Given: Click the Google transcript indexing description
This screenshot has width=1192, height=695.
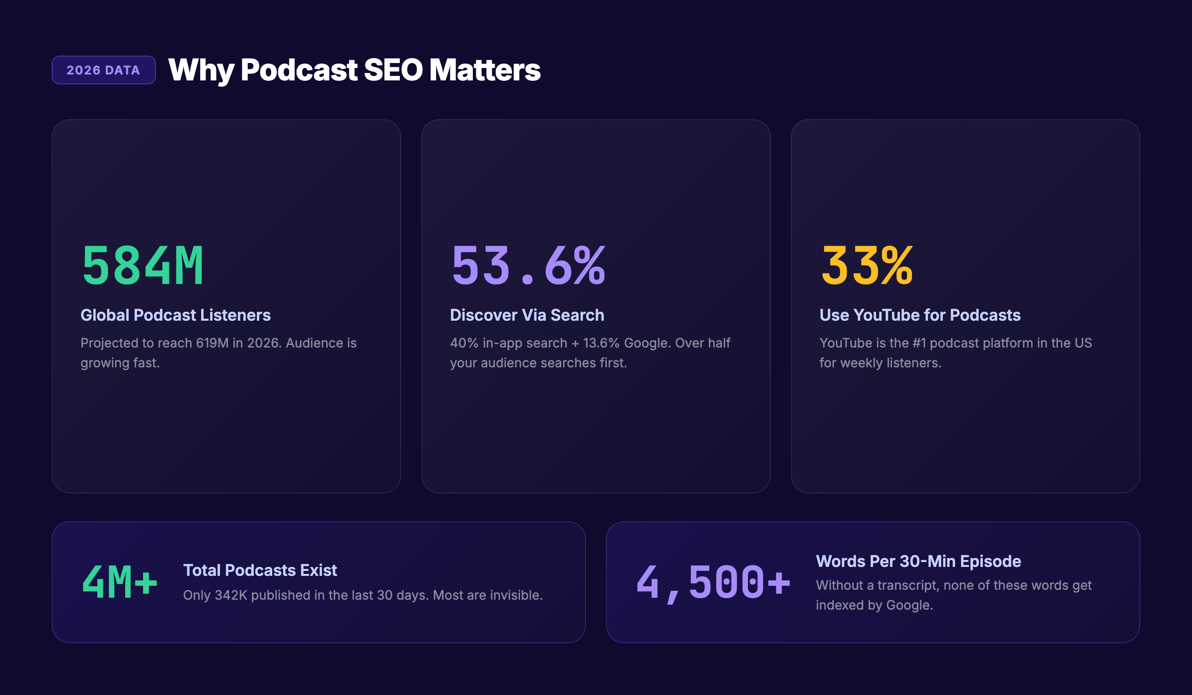Looking at the screenshot, I should coord(954,595).
